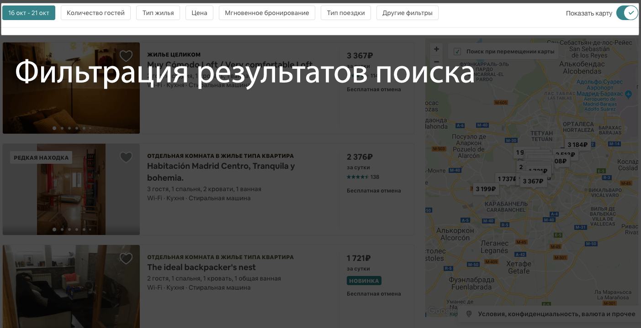Save Muy Cómodo Loft with heart icon
This screenshot has width=641, height=328.
(x=126, y=56)
